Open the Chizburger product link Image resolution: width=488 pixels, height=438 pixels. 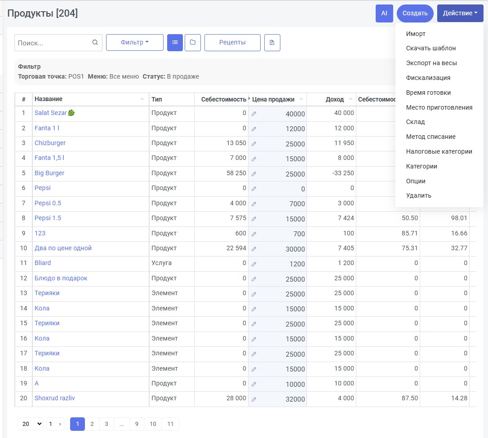50,143
